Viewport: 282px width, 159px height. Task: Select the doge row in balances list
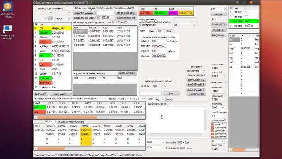coord(244,49)
